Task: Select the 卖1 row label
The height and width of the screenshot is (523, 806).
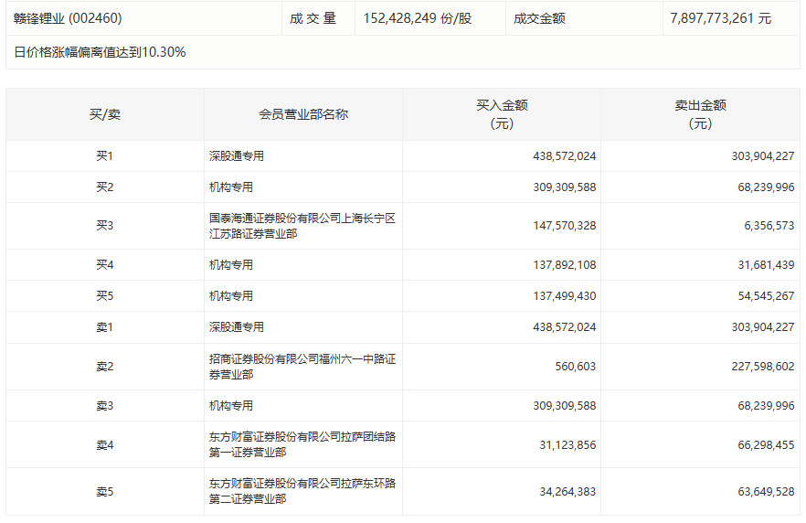Action: 105,327
